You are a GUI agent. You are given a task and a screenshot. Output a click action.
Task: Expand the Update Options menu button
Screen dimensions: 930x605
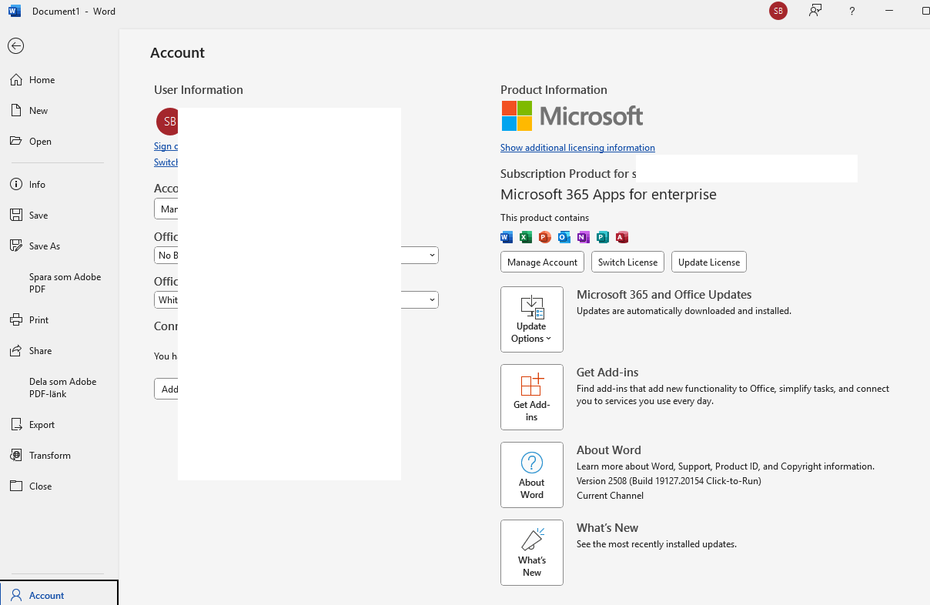coord(532,319)
